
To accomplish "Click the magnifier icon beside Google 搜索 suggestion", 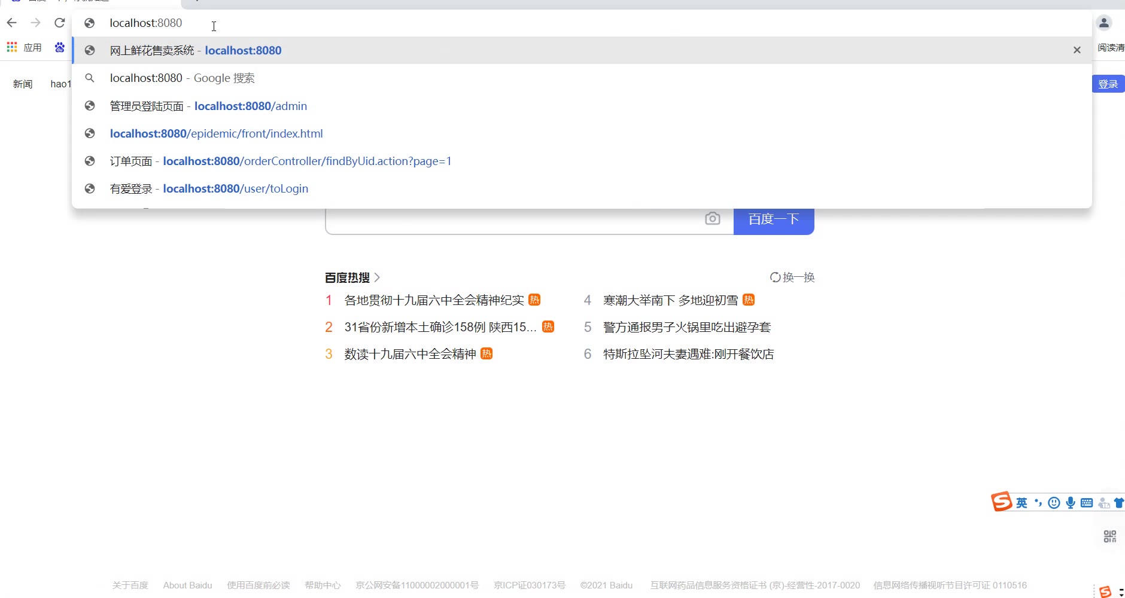I will click(x=90, y=78).
